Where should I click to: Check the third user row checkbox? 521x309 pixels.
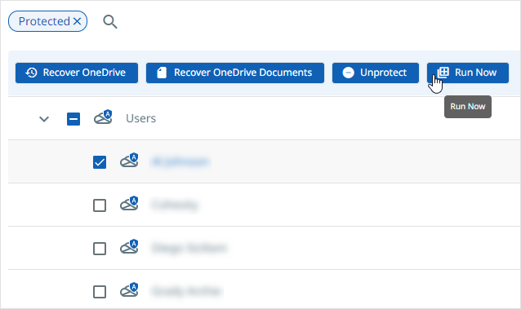pos(100,249)
